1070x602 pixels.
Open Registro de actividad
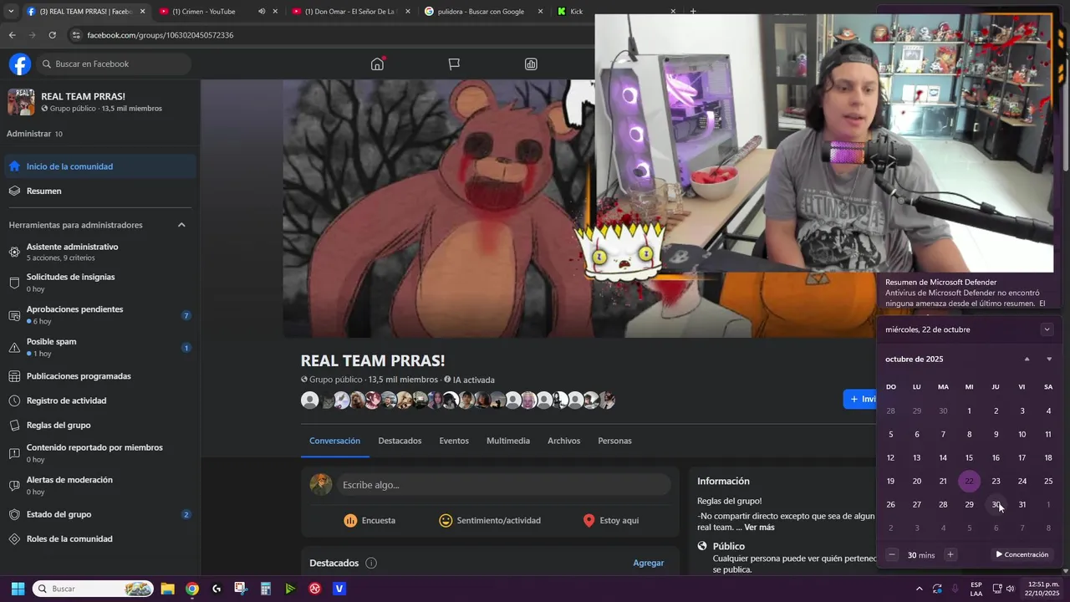point(100,400)
